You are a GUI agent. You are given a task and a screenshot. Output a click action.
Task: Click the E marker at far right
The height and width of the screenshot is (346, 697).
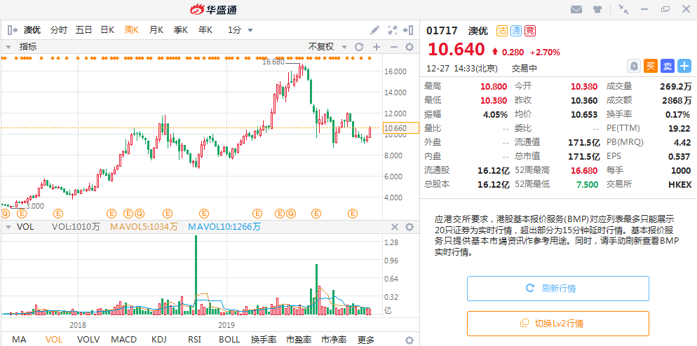click(353, 214)
